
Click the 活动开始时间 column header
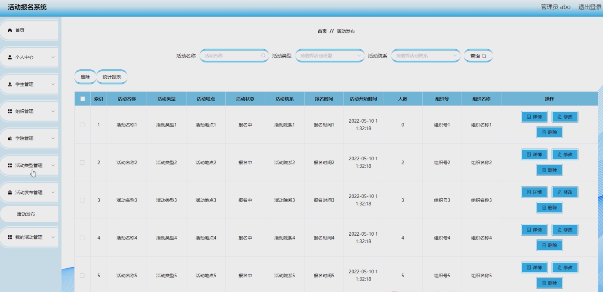[x=363, y=99]
